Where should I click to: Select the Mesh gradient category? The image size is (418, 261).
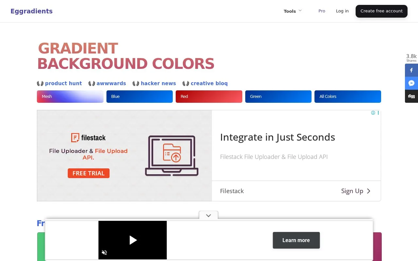tap(70, 97)
